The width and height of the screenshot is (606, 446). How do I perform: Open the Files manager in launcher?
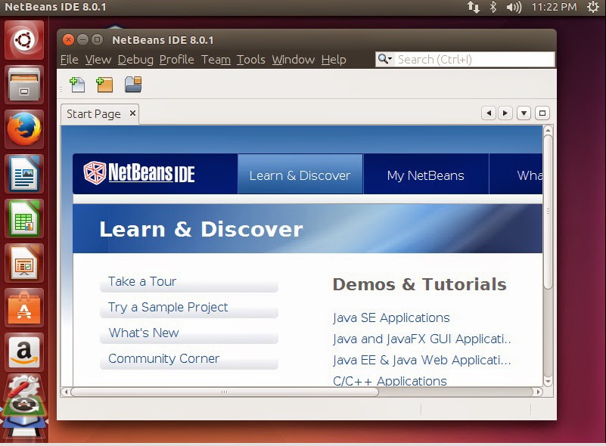(x=24, y=85)
